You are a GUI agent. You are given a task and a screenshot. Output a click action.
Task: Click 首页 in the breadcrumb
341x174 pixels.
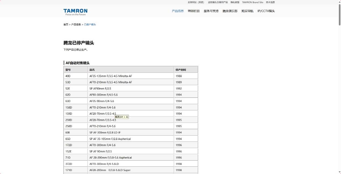click(x=66, y=24)
